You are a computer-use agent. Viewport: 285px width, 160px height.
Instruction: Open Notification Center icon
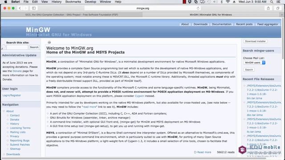click(x=278, y=2)
